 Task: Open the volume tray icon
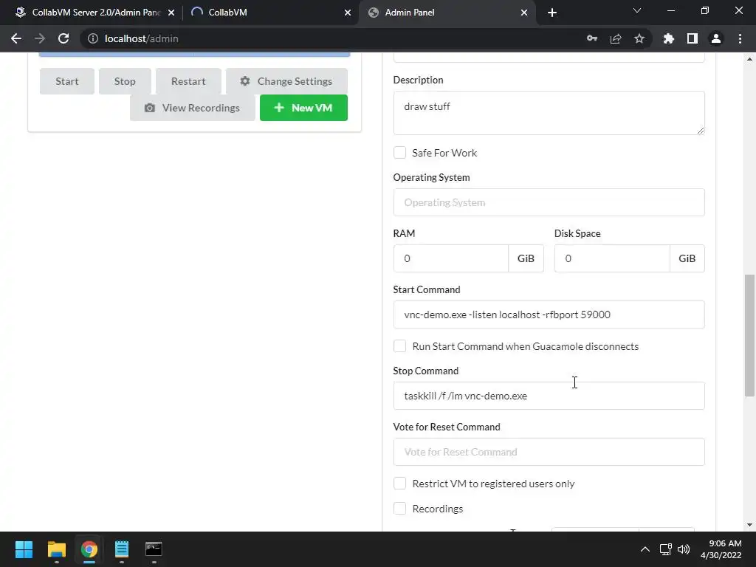(683, 549)
